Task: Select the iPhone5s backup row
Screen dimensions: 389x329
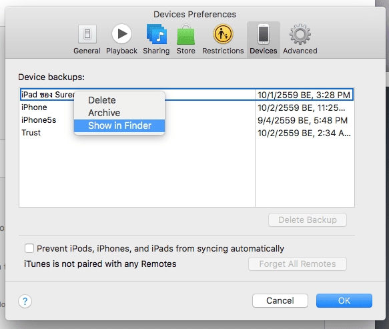Action: click(187, 120)
